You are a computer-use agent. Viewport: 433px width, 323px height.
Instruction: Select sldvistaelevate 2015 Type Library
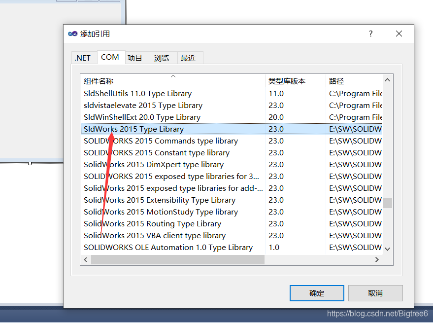(143, 106)
